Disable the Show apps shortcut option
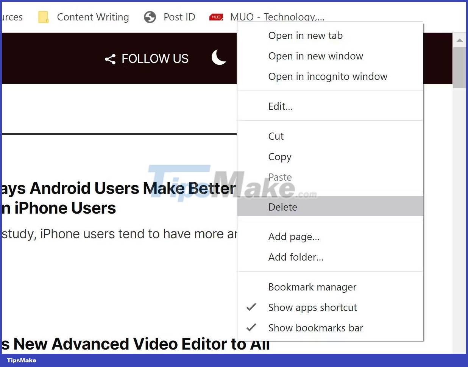The height and width of the screenshot is (367, 468). click(x=312, y=307)
